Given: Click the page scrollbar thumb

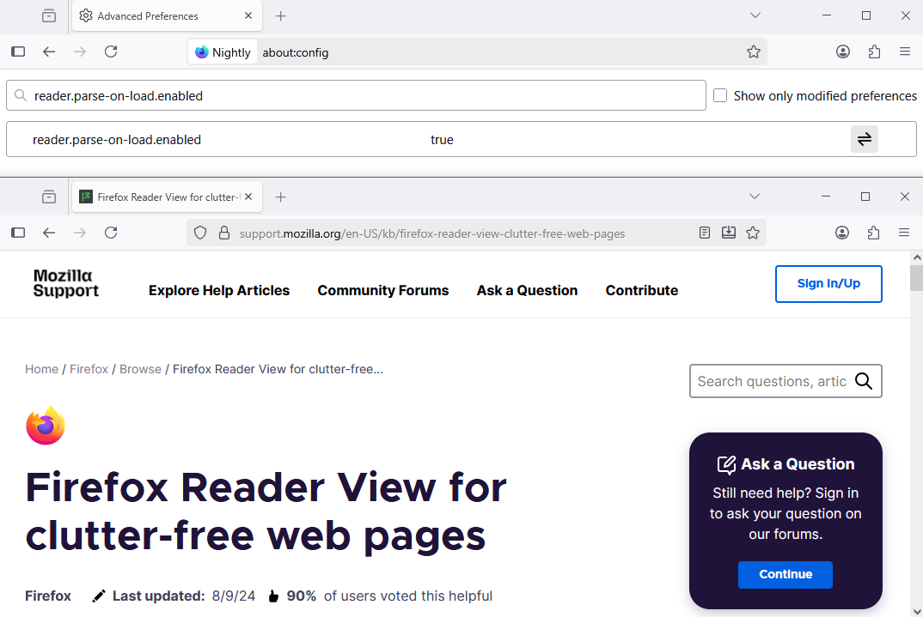Looking at the screenshot, I should 916,278.
